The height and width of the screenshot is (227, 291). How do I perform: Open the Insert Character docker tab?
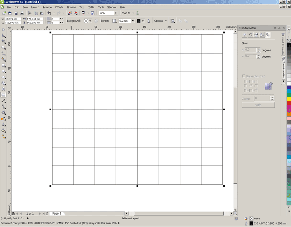point(283,44)
